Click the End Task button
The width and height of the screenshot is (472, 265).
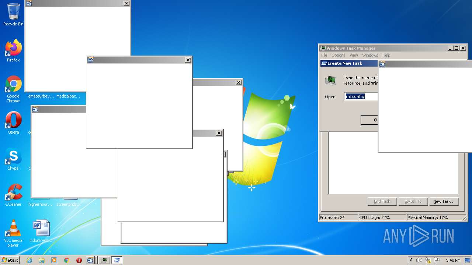(382, 201)
